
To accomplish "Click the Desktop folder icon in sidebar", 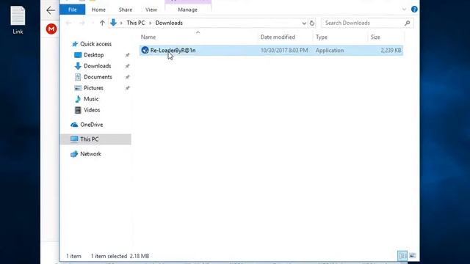I will [78, 55].
